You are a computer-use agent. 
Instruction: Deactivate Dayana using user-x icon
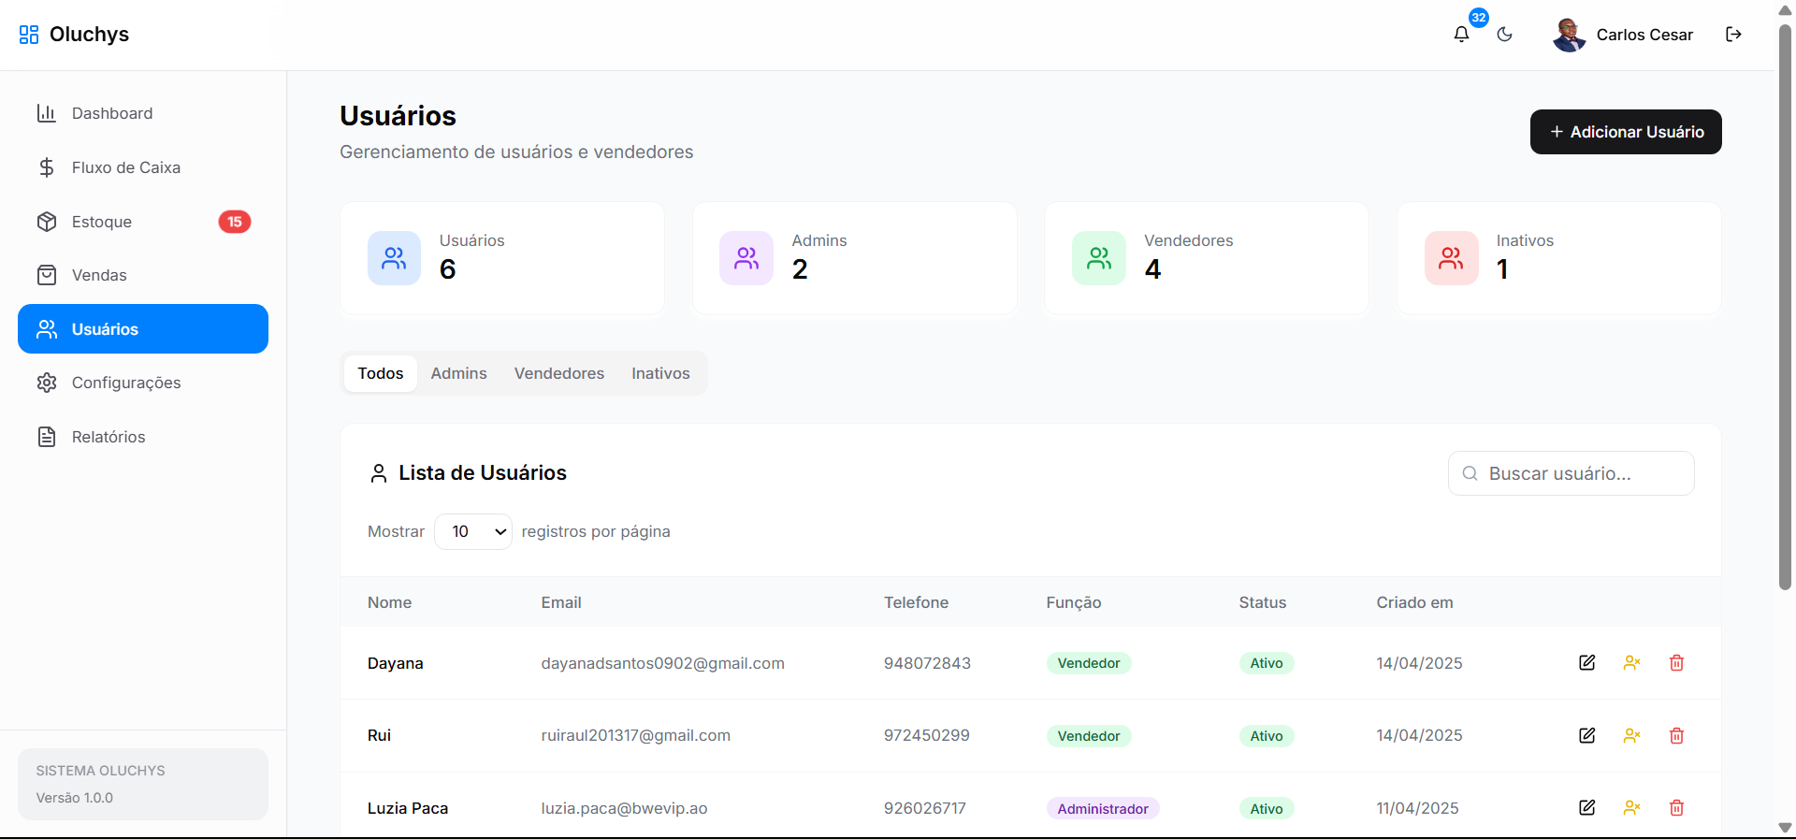[x=1631, y=663]
